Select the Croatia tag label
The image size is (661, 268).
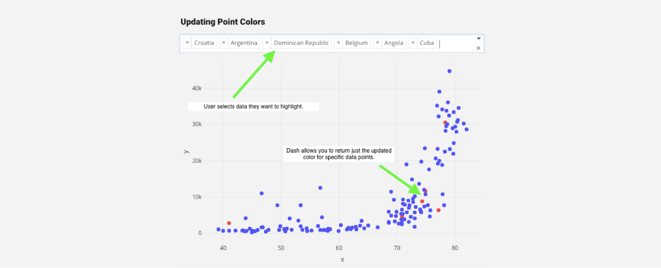[204, 43]
